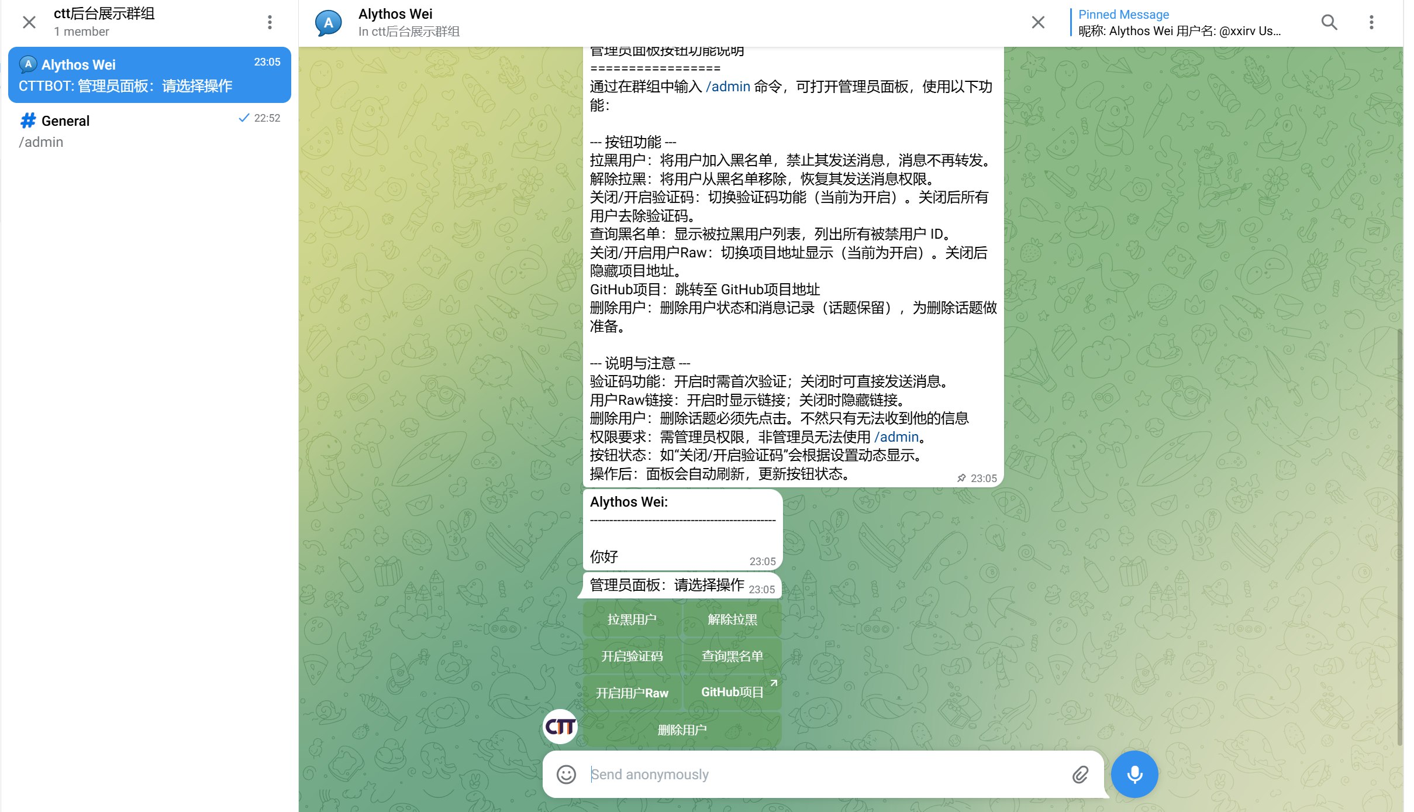Select the Alythos Wei topic
Viewport: 1414px width, 812px height.
[x=149, y=75]
